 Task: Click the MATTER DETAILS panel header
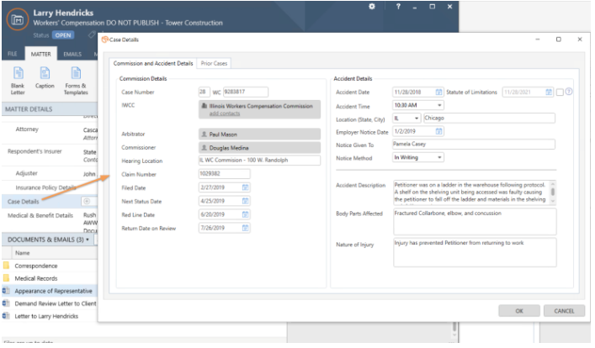click(50, 109)
